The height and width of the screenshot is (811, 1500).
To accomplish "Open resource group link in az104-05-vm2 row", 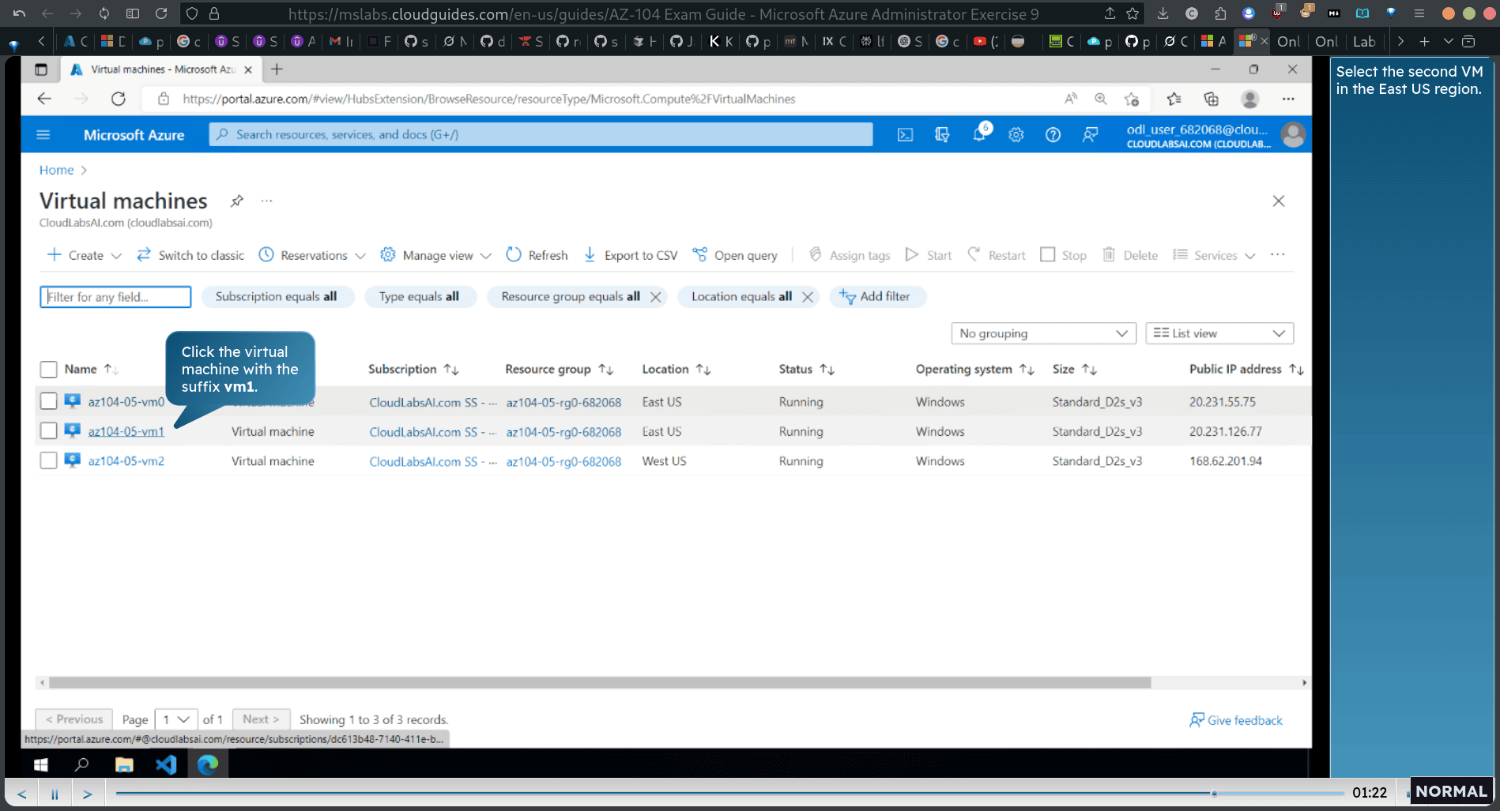I will [563, 462].
